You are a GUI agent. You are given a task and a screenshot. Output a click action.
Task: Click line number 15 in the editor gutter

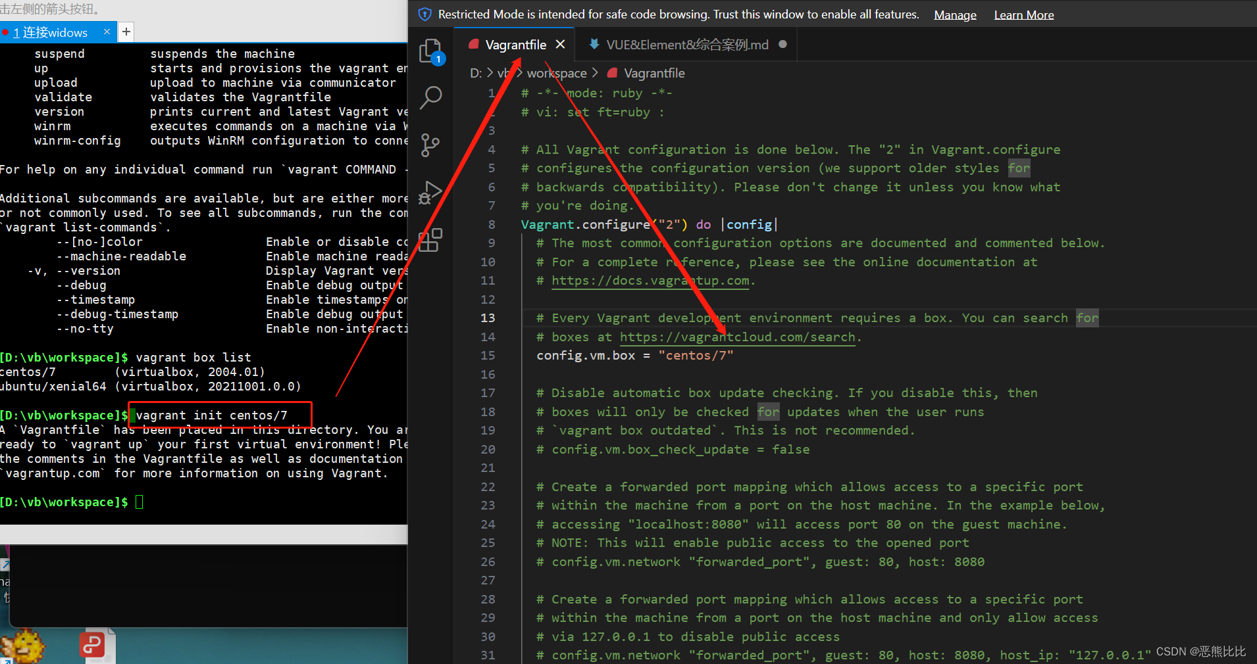tap(488, 356)
